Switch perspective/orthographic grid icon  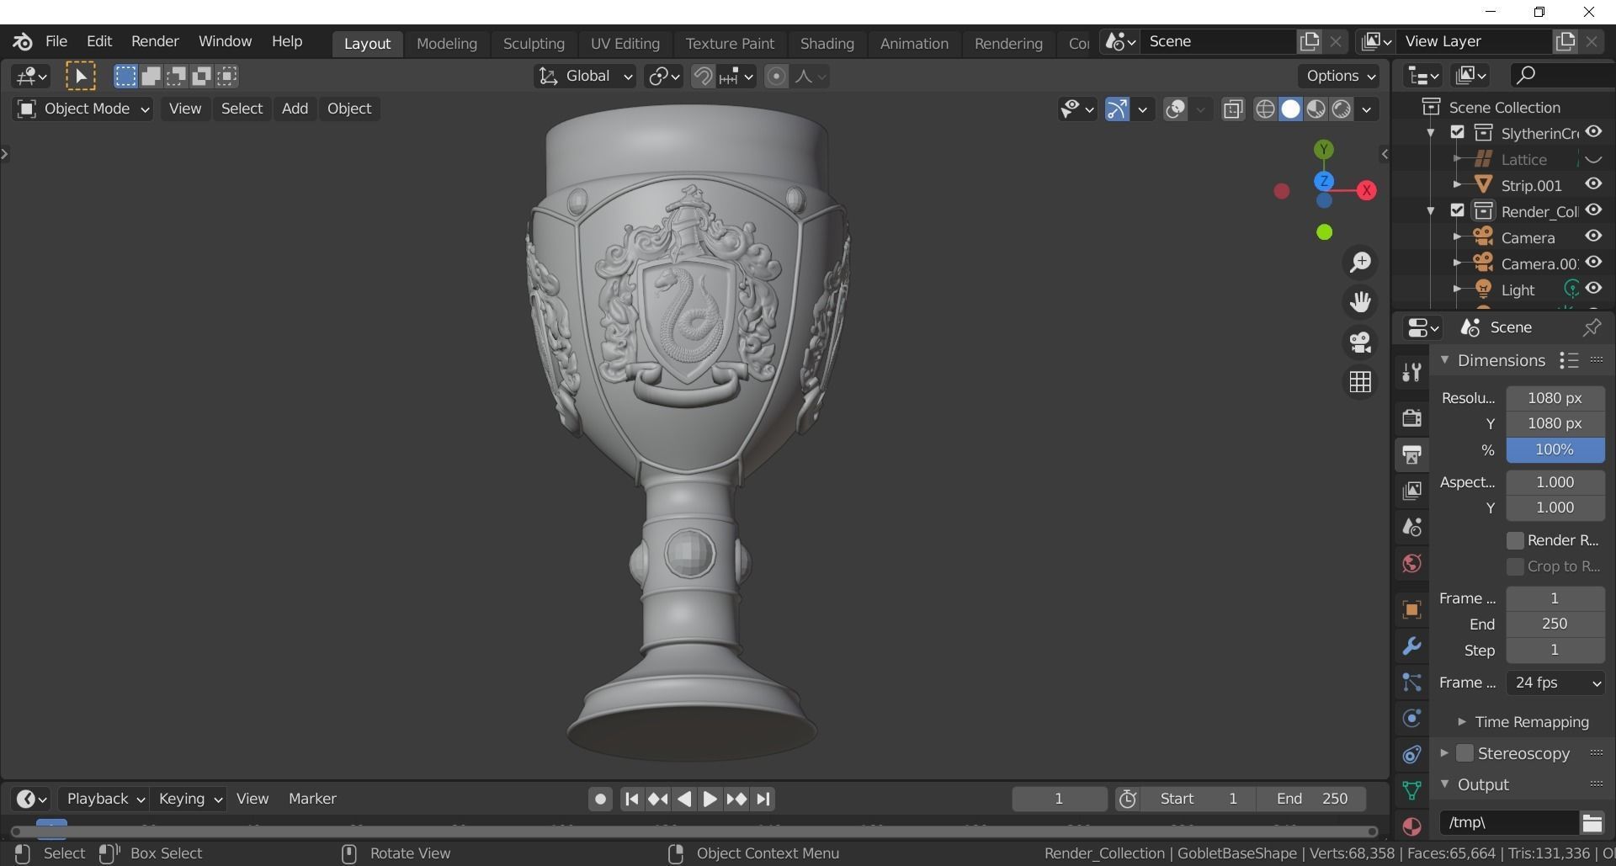point(1360,382)
